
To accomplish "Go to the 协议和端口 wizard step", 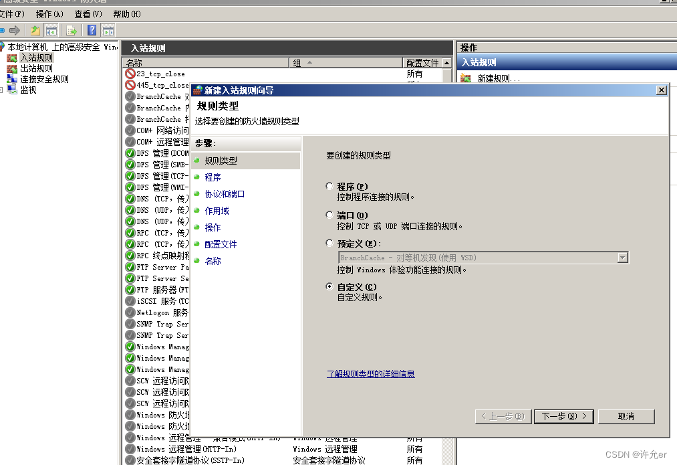I will (x=225, y=195).
